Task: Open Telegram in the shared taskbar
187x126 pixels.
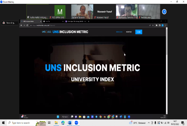Action: pos(96,117)
